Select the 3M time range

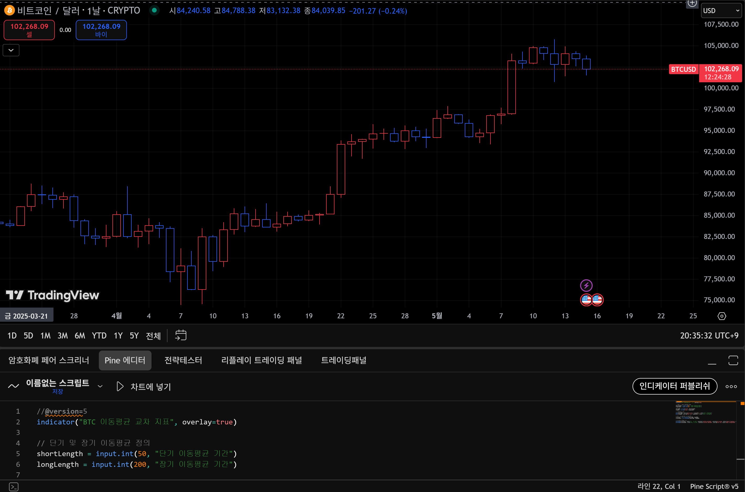[x=62, y=336]
